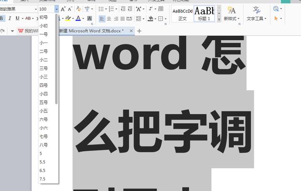Switch to 新建 Microsoft Word 文档.docx tab
Screen dimensions: 301x191
tap(91, 31)
